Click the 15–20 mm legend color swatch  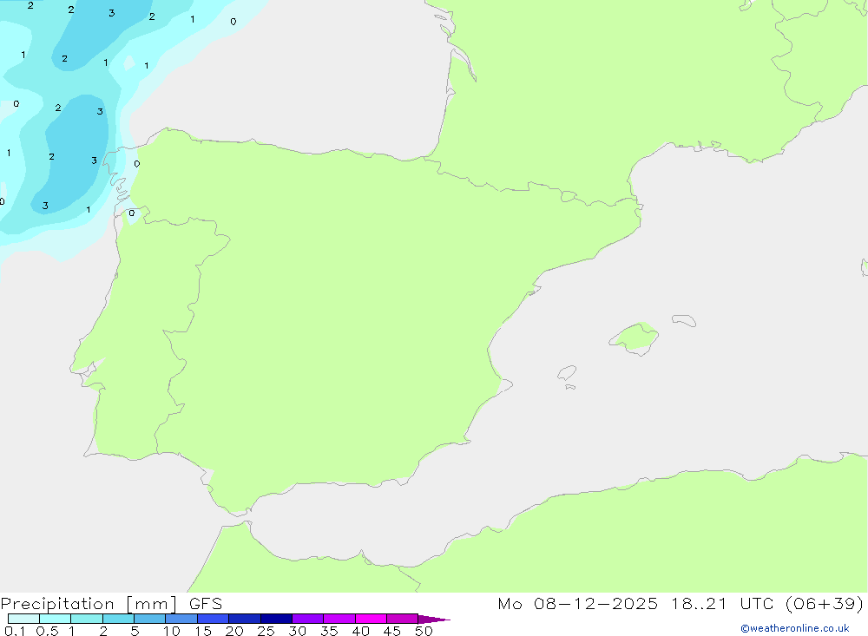(x=214, y=619)
